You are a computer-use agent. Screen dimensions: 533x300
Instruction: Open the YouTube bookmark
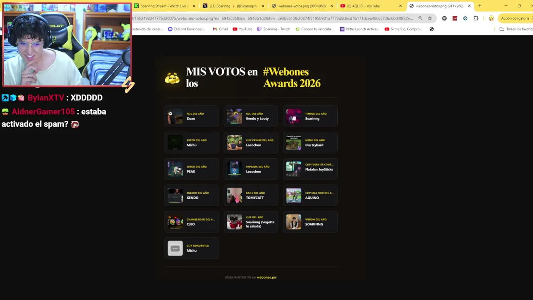click(x=242, y=29)
